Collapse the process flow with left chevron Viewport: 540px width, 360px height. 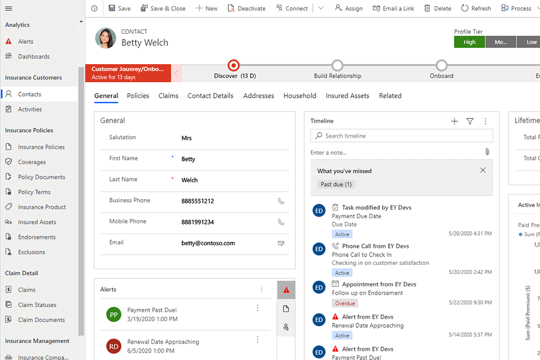pyautogui.click(x=177, y=73)
